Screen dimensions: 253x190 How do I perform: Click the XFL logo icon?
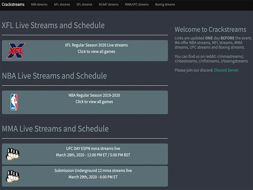pyautogui.click(x=16, y=51)
